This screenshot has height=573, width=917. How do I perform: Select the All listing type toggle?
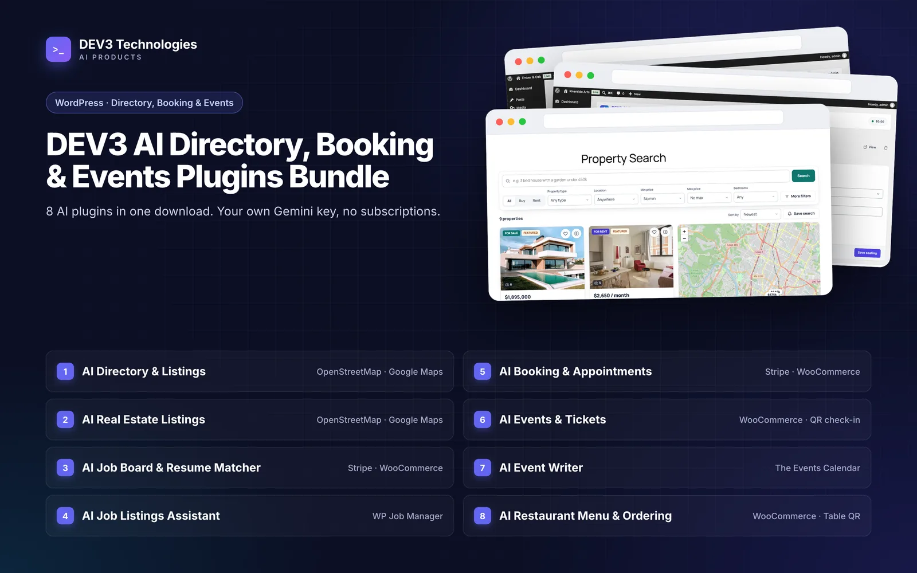tap(509, 201)
